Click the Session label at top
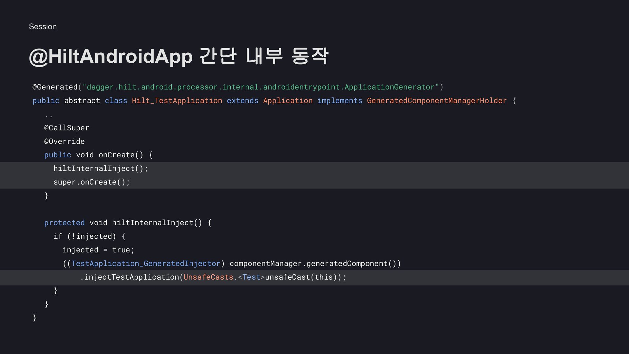This screenshot has height=354, width=629. 43,27
